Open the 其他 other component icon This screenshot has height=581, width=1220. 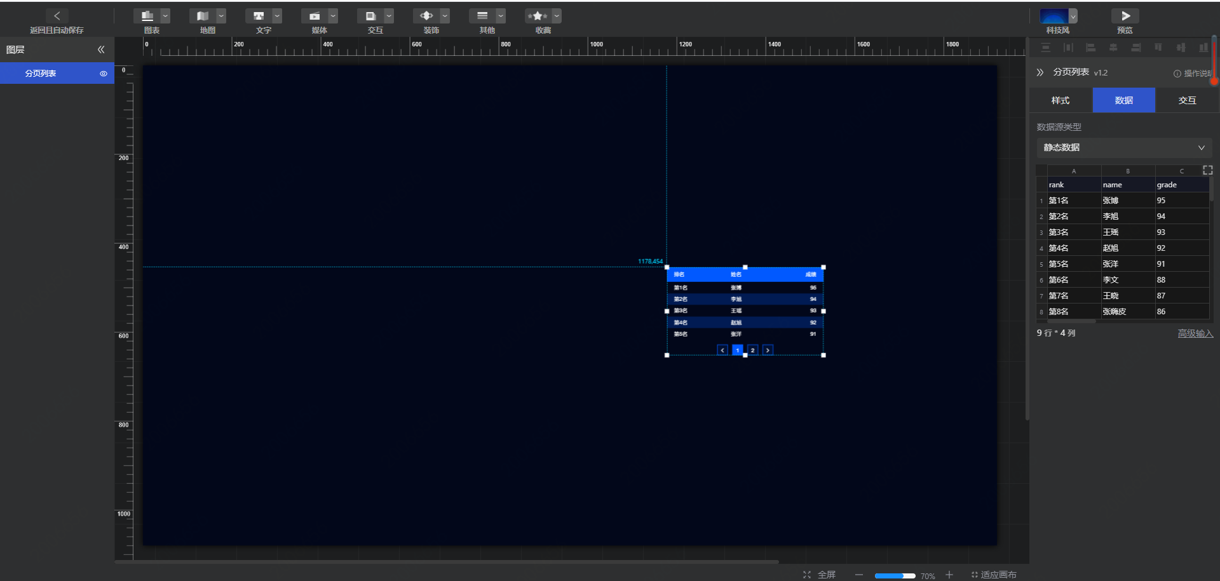(x=482, y=16)
